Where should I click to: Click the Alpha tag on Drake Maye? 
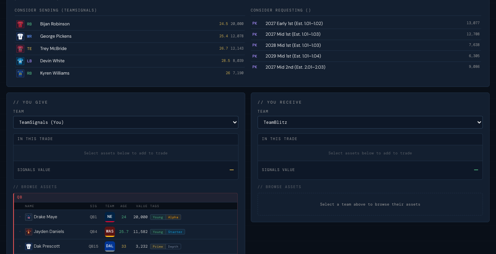173,217
